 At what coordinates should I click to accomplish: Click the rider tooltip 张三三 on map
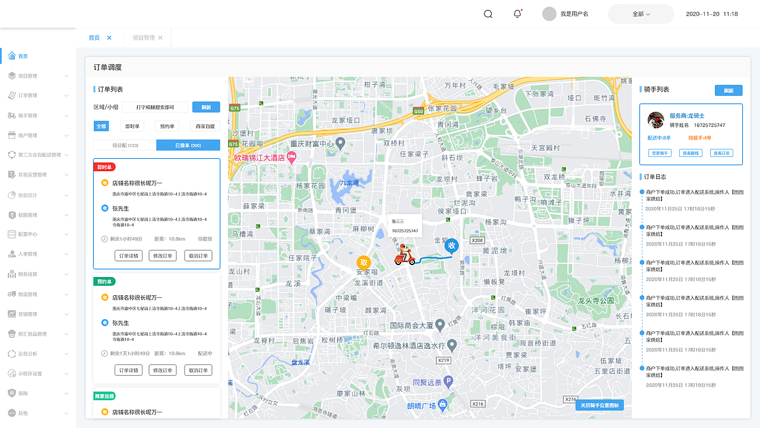(x=404, y=226)
